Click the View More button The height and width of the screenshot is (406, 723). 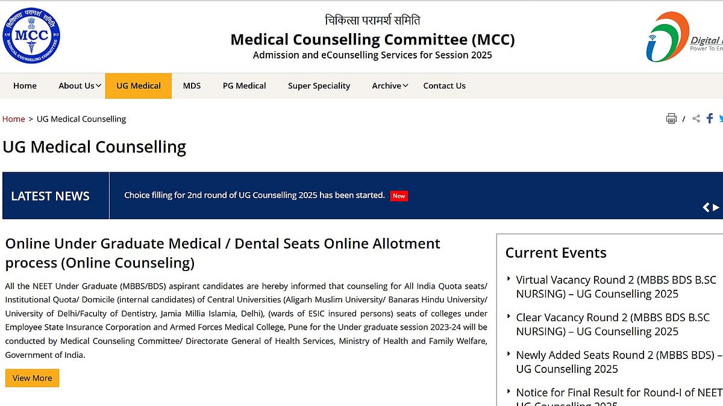pyautogui.click(x=32, y=378)
